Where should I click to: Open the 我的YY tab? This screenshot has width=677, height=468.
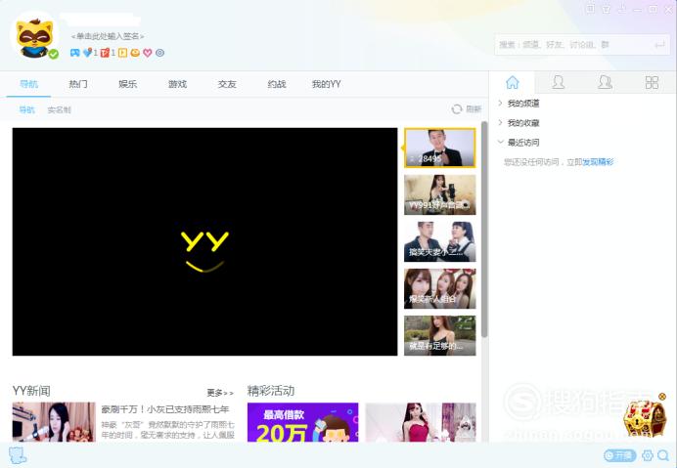pyautogui.click(x=327, y=84)
